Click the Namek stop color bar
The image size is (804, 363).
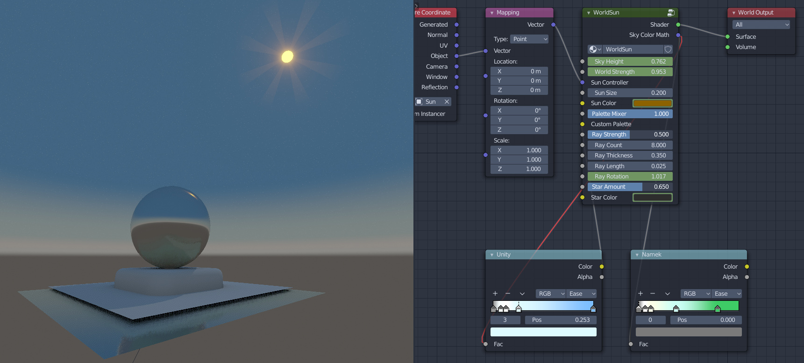pyautogui.click(x=689, y=332)
